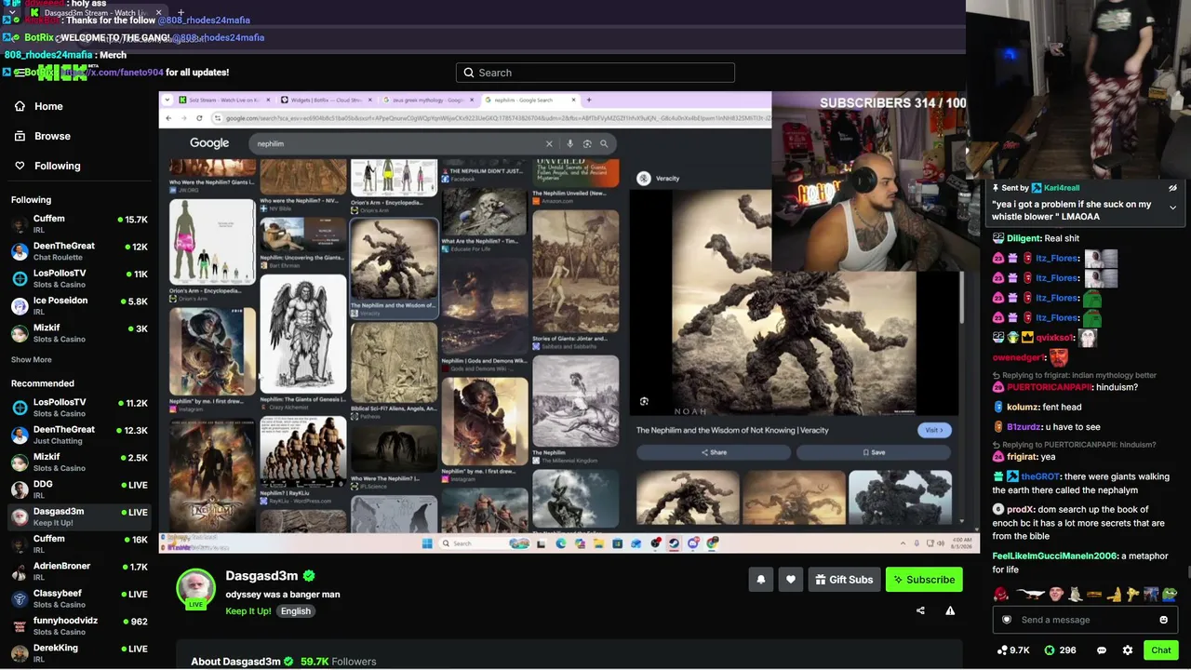The width and height of the screenshot is (1191, 670).
Task: Follow the channel with the heart button
Action: pyautogui.click(x=791, y=580)
